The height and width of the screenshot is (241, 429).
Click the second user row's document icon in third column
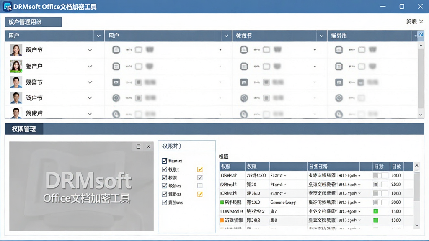[x=244, y=67]
